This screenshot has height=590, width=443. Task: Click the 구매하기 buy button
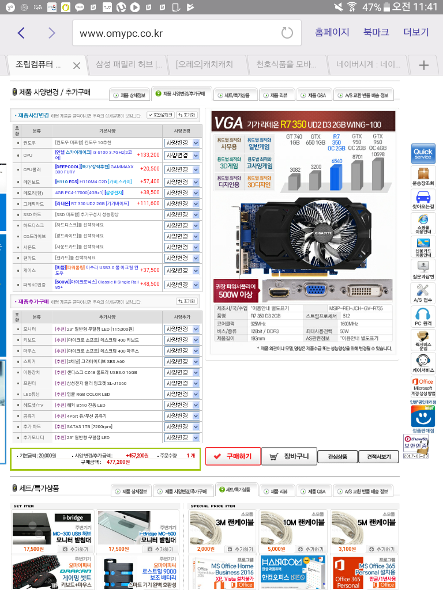point(233,456)
